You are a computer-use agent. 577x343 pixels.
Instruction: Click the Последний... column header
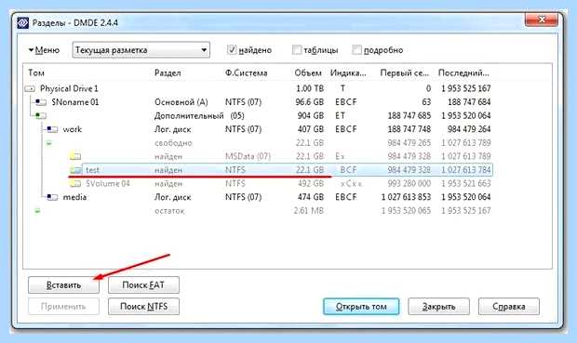(x=463, y=73)
